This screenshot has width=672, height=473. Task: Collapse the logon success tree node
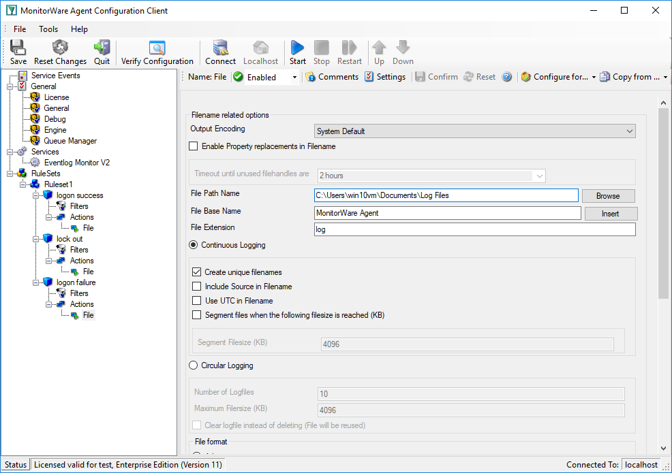tap(36, 195)
